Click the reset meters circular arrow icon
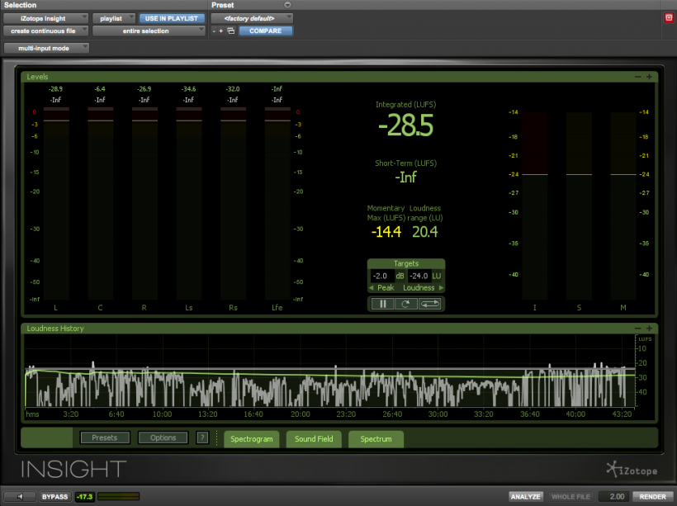This screenshot has width=677, height=506. click(406, 304)
